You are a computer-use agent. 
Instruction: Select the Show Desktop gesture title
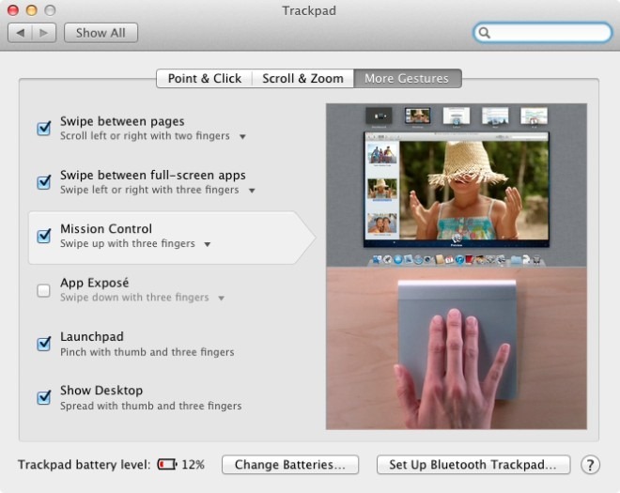(101, 391)
